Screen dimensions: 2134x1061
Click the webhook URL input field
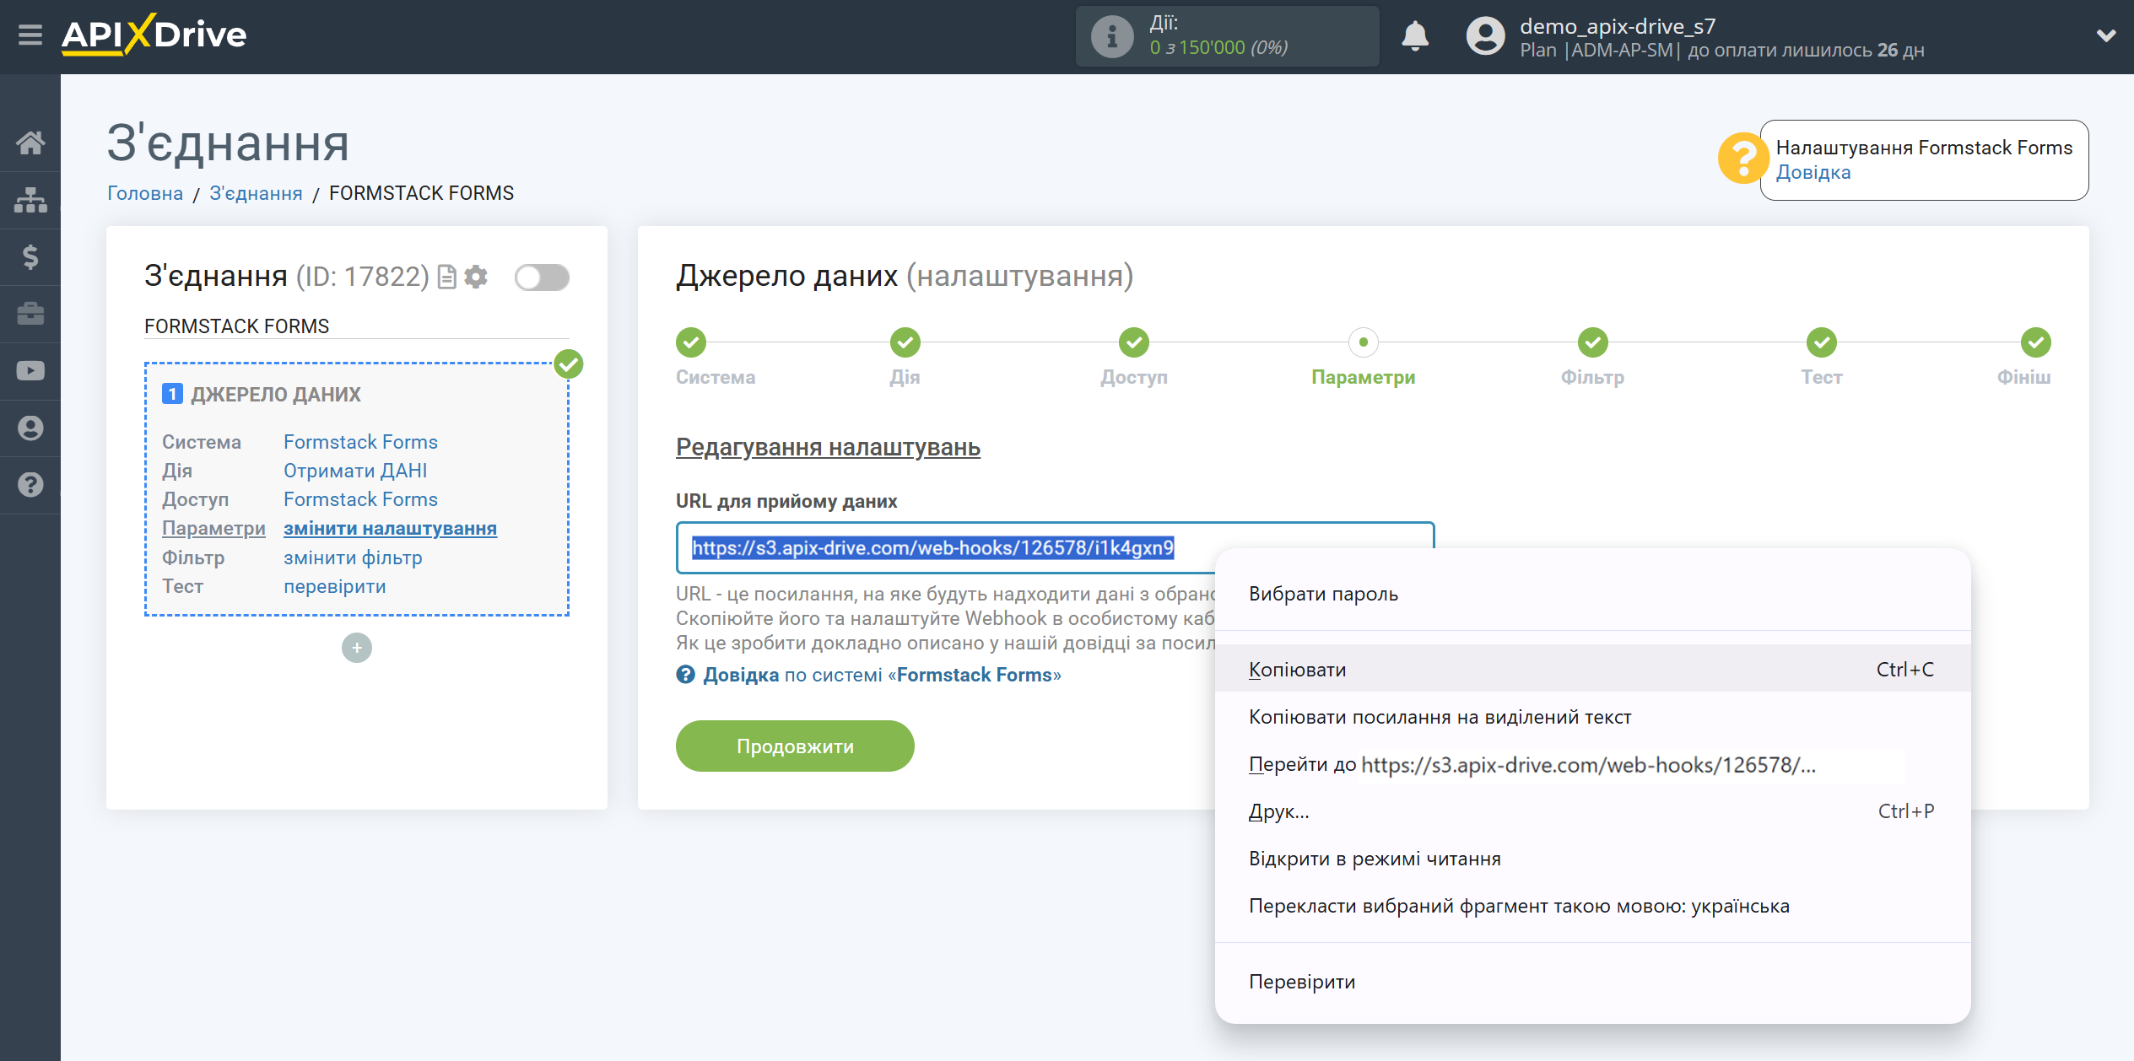(x=1055, y=547)
